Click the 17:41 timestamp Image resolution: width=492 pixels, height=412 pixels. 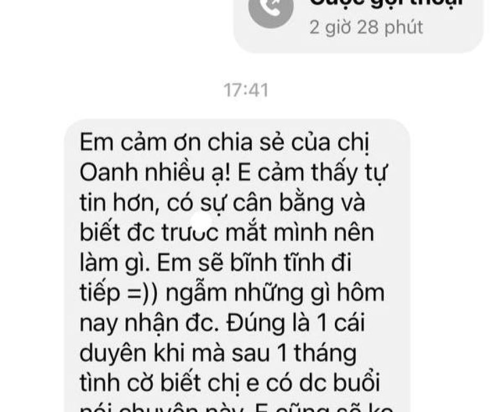point(247,90)
